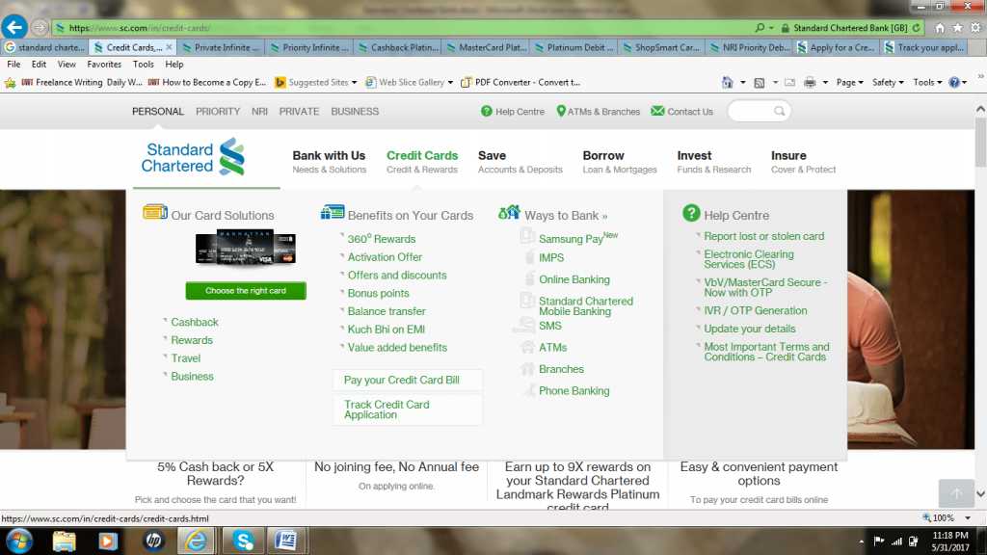The height and width of the screenshot is (555, 987).
Task: Click the Track Credit Card Application link
Action: tap(387, 410)
